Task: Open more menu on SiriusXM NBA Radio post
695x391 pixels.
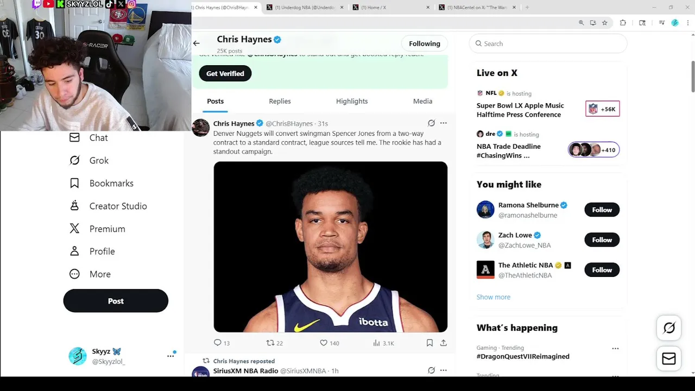Action: pos(444,370)
